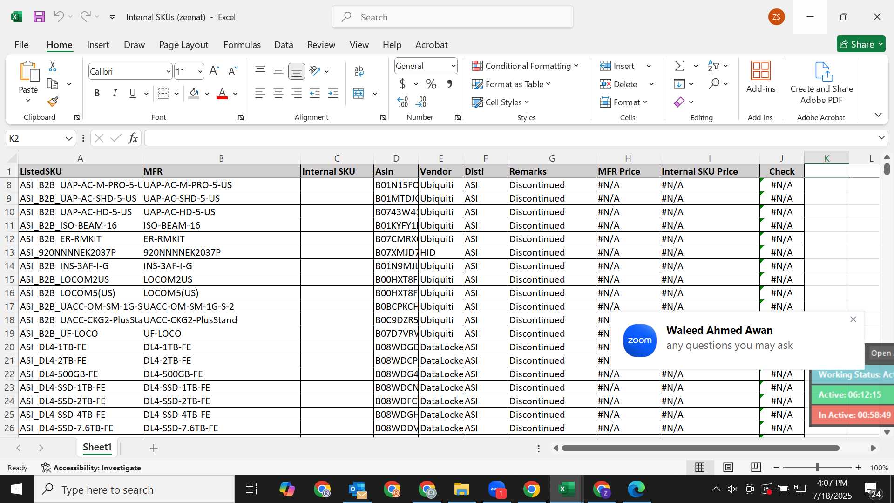The width and height of the screenshot is (894, 503).
Task: Click Increase Decimal icon
Action: [x=403, y=102]
